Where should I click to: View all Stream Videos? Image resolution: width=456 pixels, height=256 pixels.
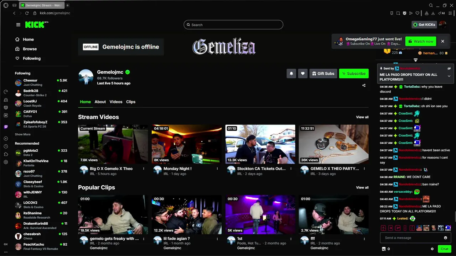(362, 117)
